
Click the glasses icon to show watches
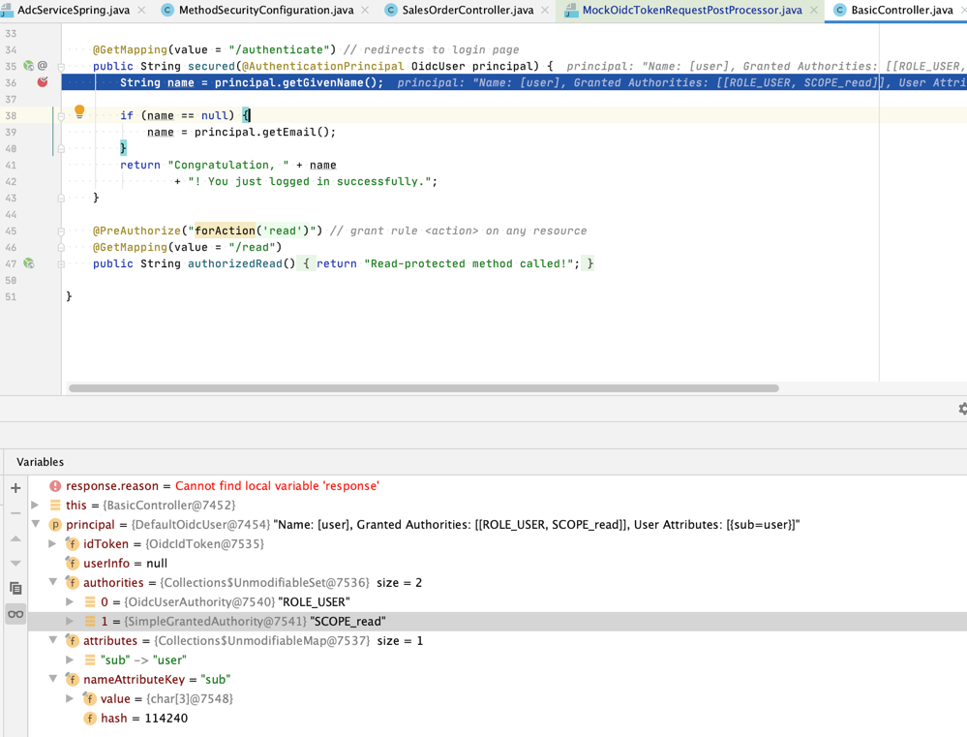(x=15, y=612)
